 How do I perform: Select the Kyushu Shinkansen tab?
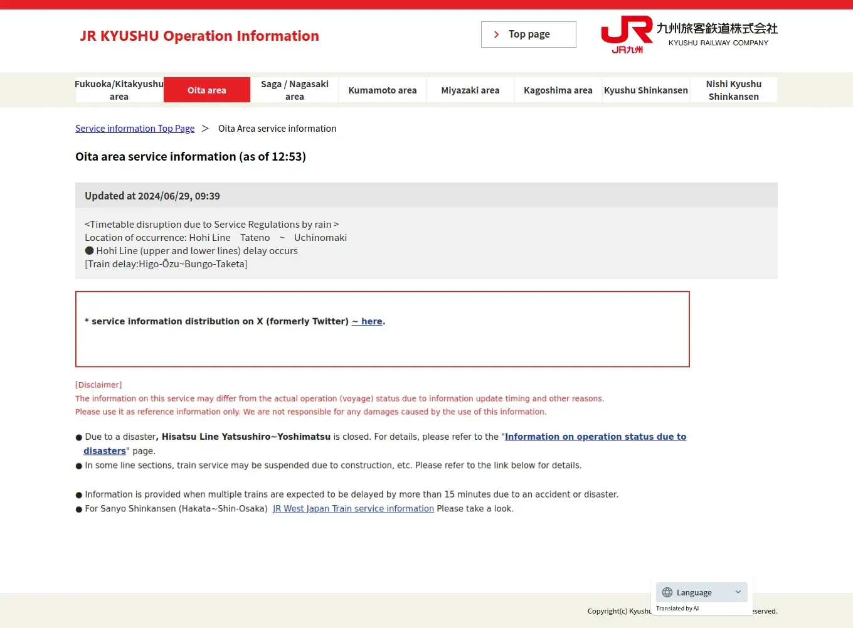[646, 90]
